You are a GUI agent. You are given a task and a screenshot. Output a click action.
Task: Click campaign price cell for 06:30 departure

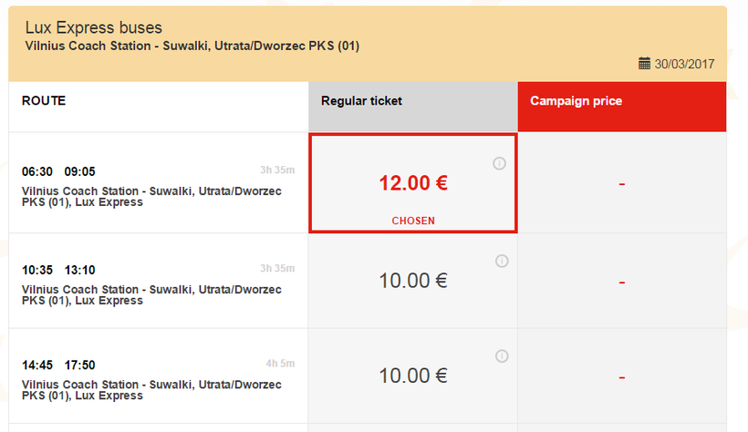point(622,184)
